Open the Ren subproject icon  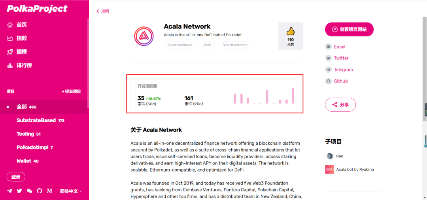329,156
